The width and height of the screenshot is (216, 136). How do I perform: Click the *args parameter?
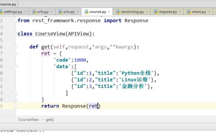[99, 47]
